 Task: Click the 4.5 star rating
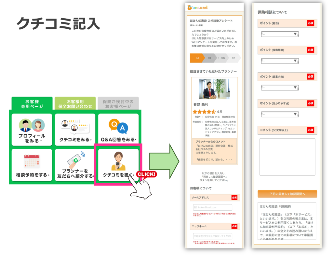(207, 112)
